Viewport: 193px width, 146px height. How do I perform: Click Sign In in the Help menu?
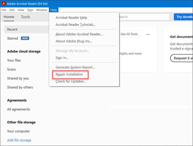tap(62, 58)
